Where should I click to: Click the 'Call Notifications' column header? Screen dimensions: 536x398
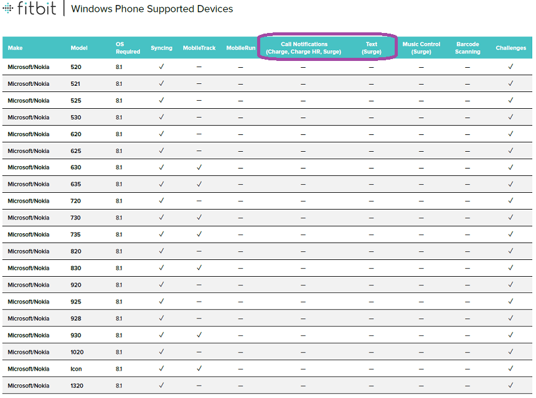point(304,48)
